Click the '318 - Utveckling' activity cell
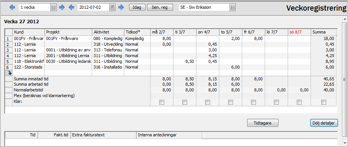Image resolution: width=348 pixels, height=147 pixels. (x=108, y=44)
